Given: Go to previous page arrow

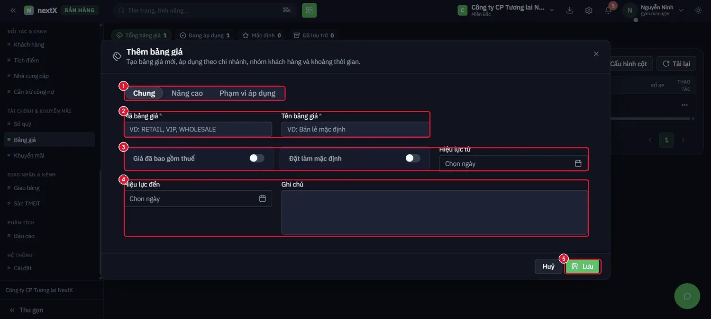Looking at the screenshot, I should pyautogui.click(x=650, y=140).
